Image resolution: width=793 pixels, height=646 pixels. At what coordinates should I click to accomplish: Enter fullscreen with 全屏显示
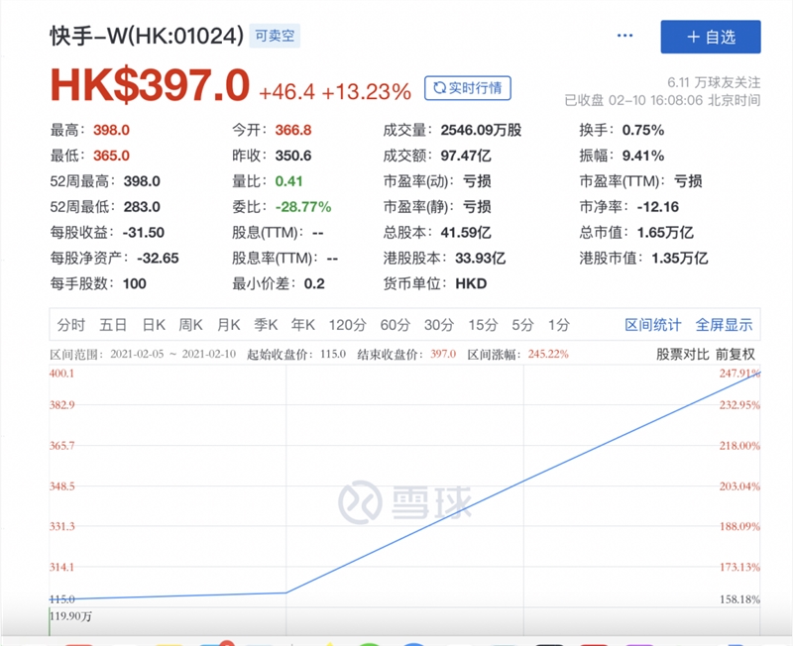click(x=725, y=325)
